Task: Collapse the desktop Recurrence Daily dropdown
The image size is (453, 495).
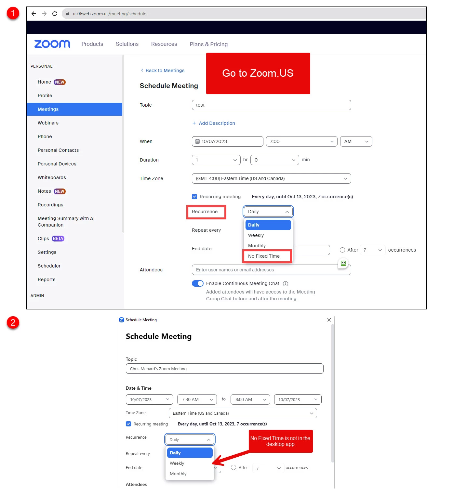Action: (190, 439)
